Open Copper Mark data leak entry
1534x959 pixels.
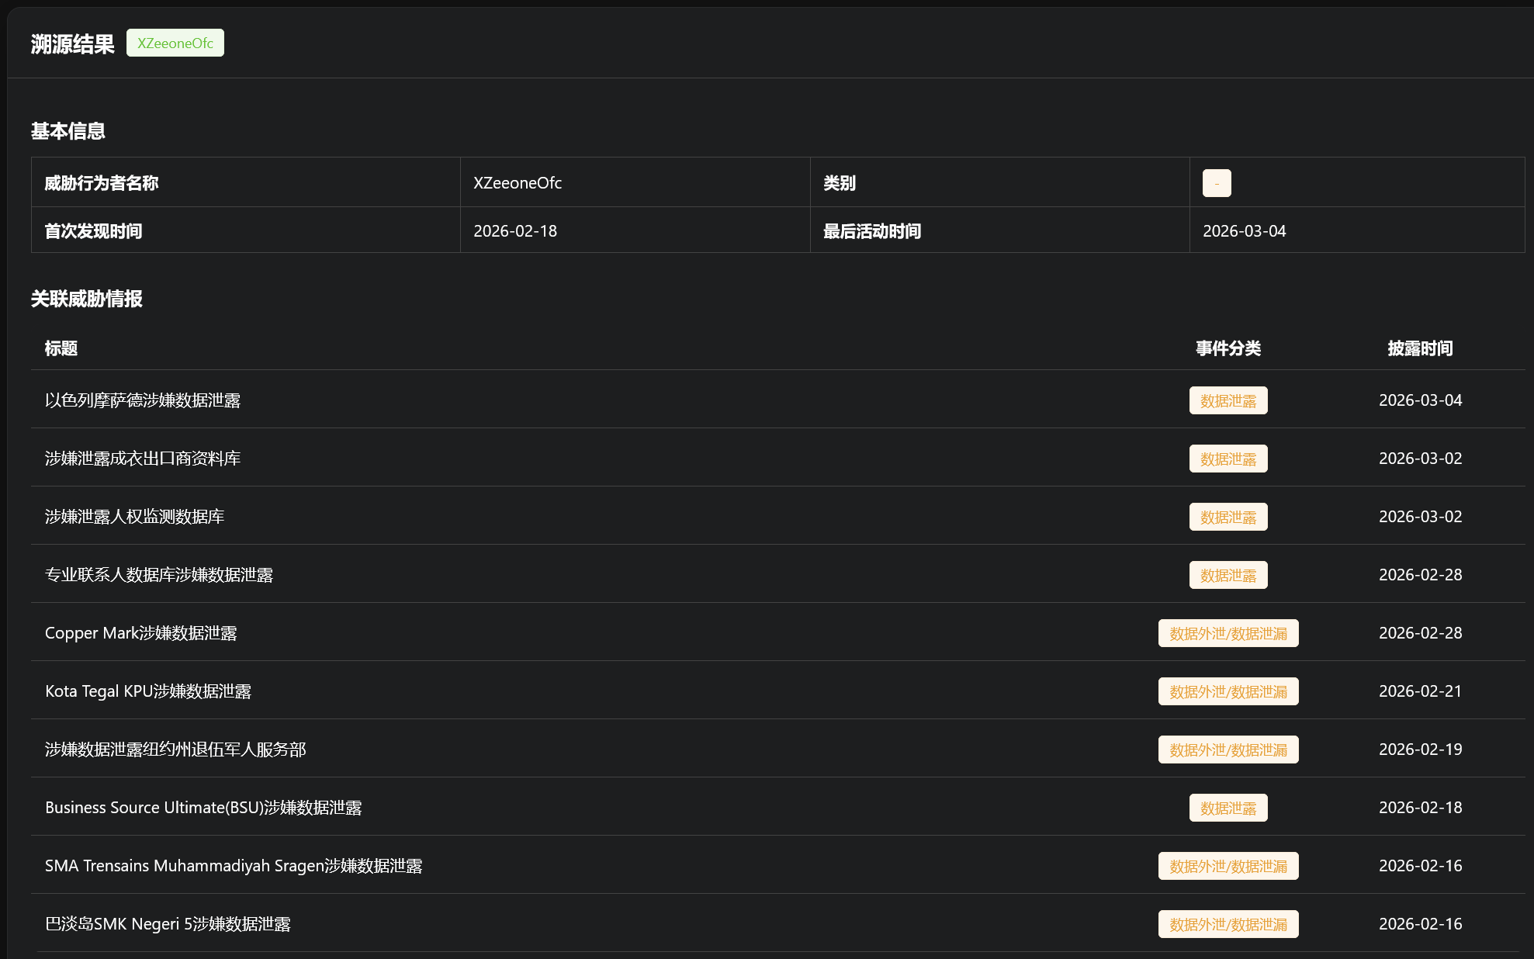coord(140,633)
